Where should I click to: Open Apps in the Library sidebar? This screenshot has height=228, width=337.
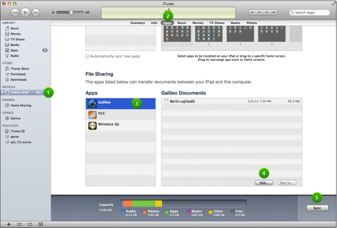click(x=14, y=51)
